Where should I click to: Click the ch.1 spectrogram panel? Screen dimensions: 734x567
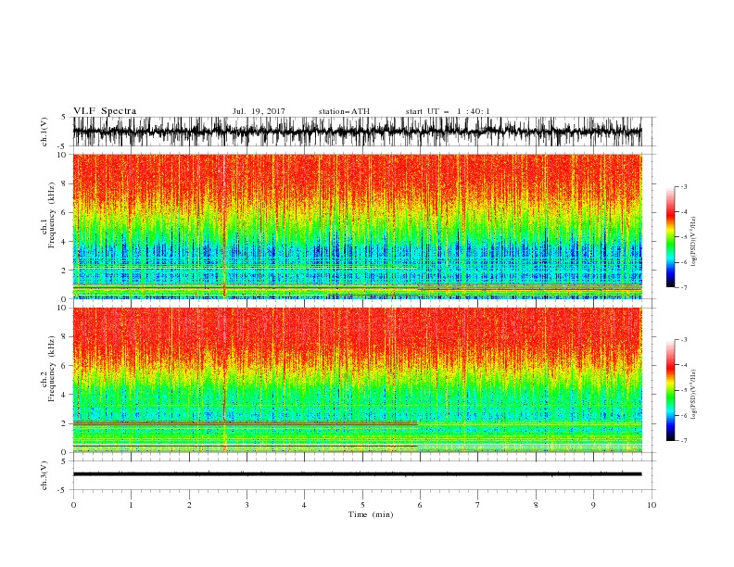pos(357,226)
